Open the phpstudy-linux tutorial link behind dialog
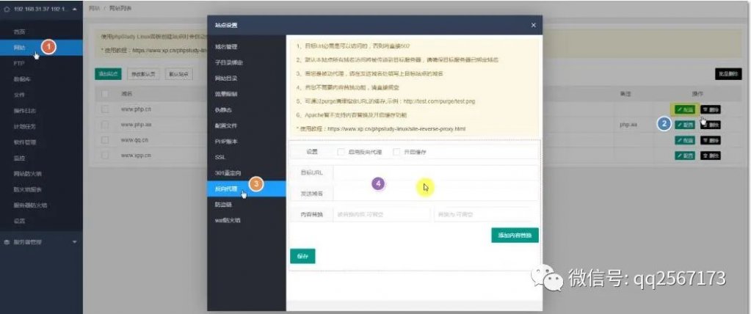Screen dimensions: 751x314 point(170,50)
